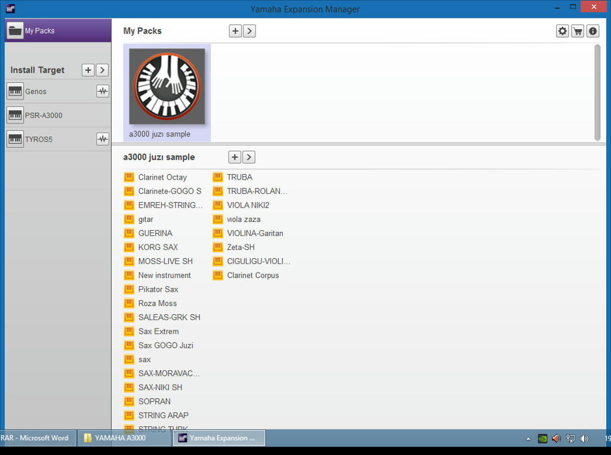This screenshot has width=611, height=455.
Task: Click the information icon
Action: coord(593,31)
